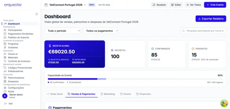Click the Pagamentos section heading
This screenshot has height=109, width=230.
pyautogui.click(x=62, y=108)
